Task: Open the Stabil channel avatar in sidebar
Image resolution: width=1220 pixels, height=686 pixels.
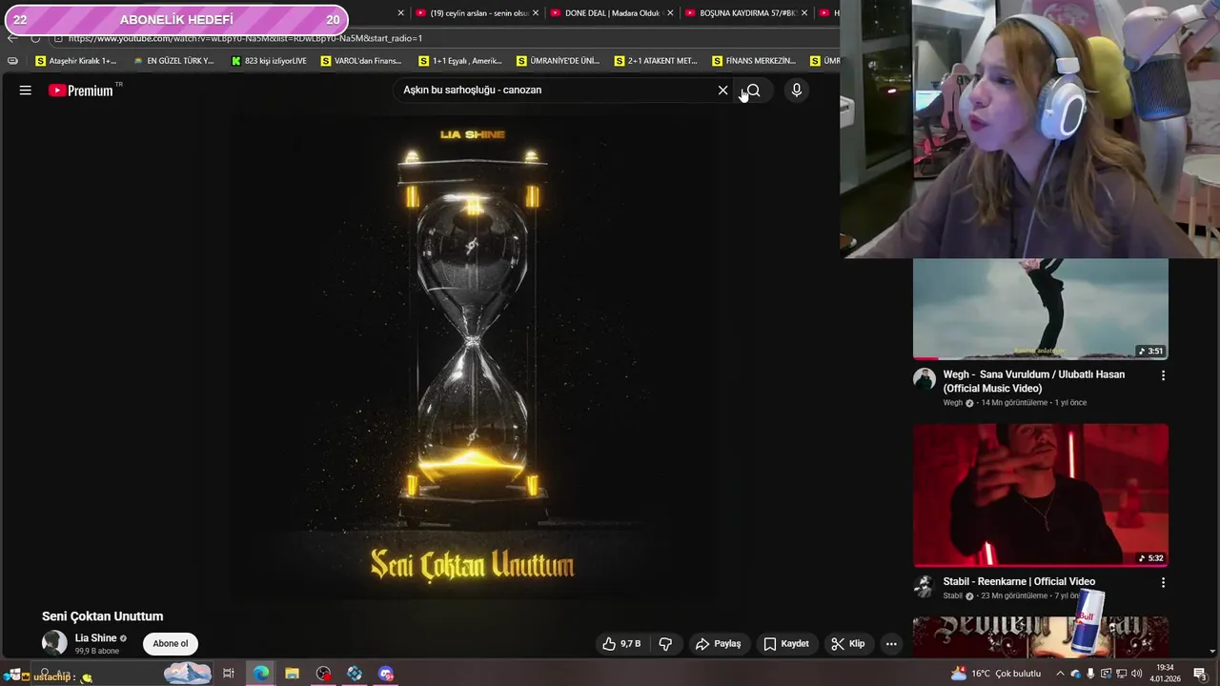Action: tap(924, 586)
